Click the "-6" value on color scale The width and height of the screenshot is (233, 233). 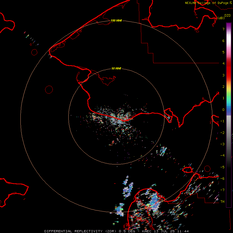pyautogui.click(x=222, y=179)
